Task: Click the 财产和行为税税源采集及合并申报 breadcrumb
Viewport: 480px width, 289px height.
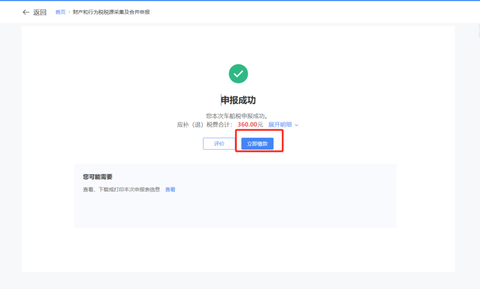Action: pyautogui.click(x=111, y=12)
